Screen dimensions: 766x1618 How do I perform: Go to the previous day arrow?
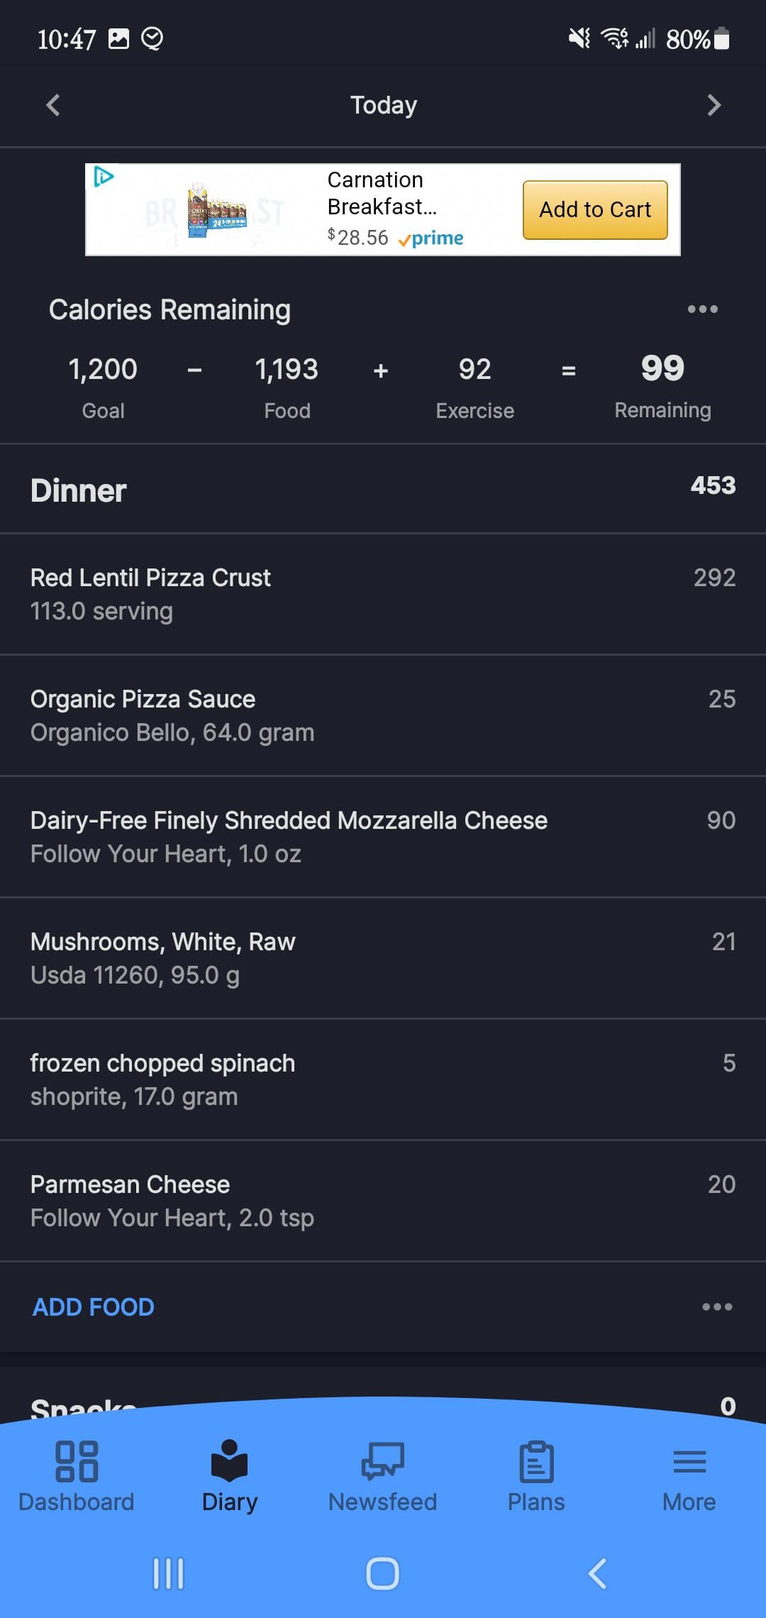coord(53,105)
